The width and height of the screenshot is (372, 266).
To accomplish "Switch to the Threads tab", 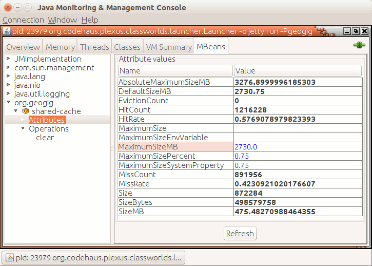I will (94, 47).
